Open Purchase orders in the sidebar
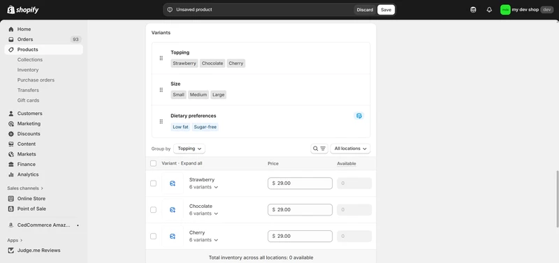The height and width of the screenshot is (263, 559). 36,80
